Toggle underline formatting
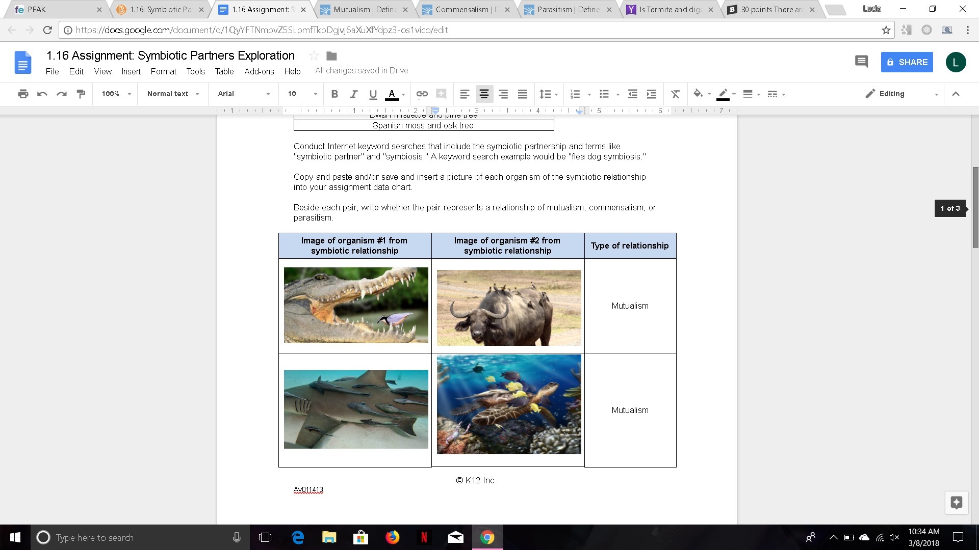The height and width of the screenshot is (550, 979). [373, 94]
